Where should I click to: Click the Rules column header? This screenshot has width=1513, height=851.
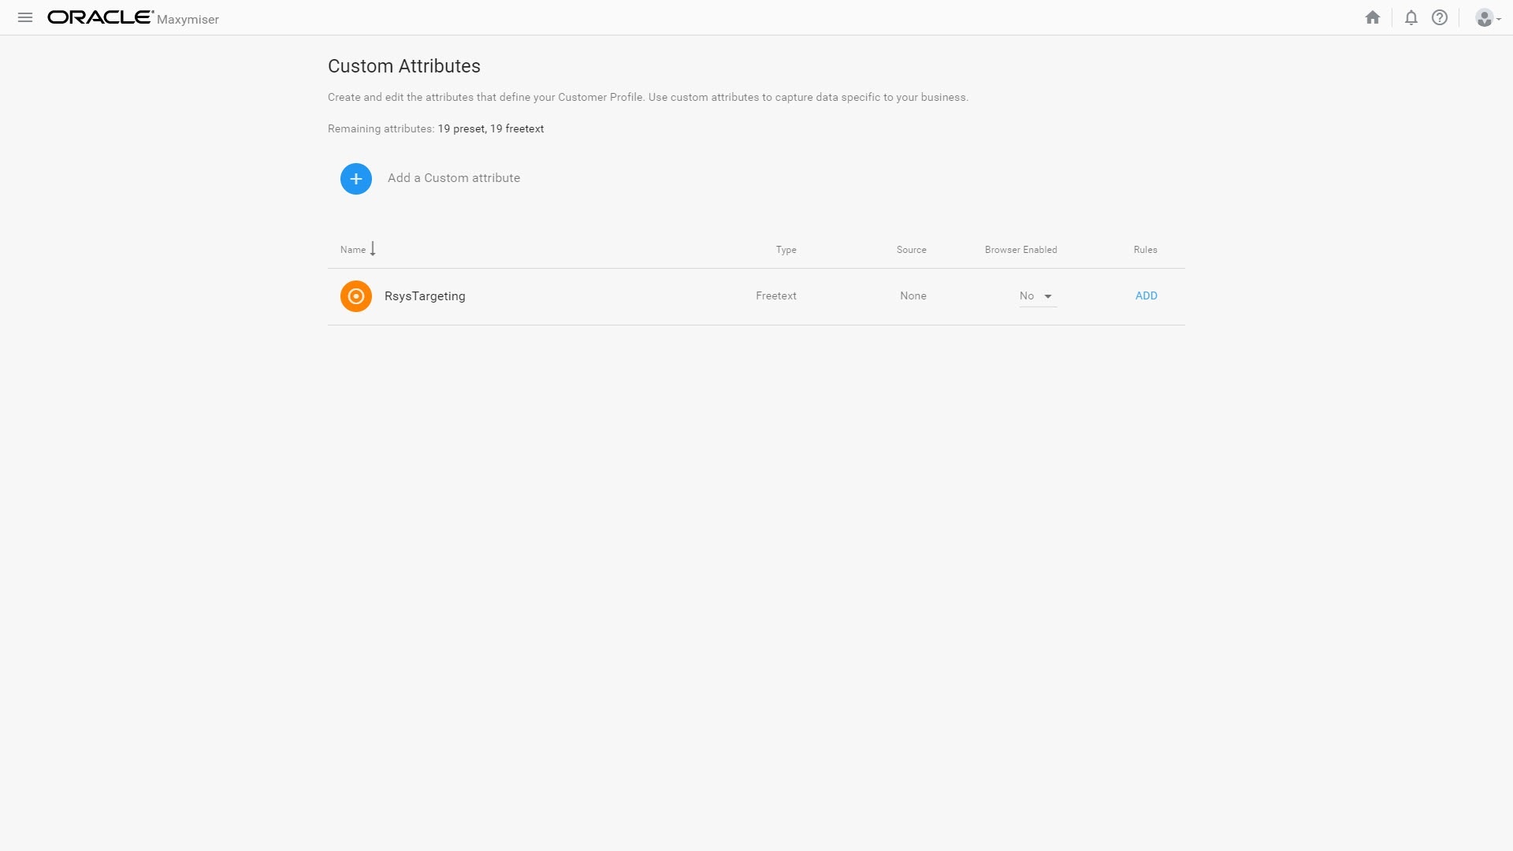(1145, 250)
